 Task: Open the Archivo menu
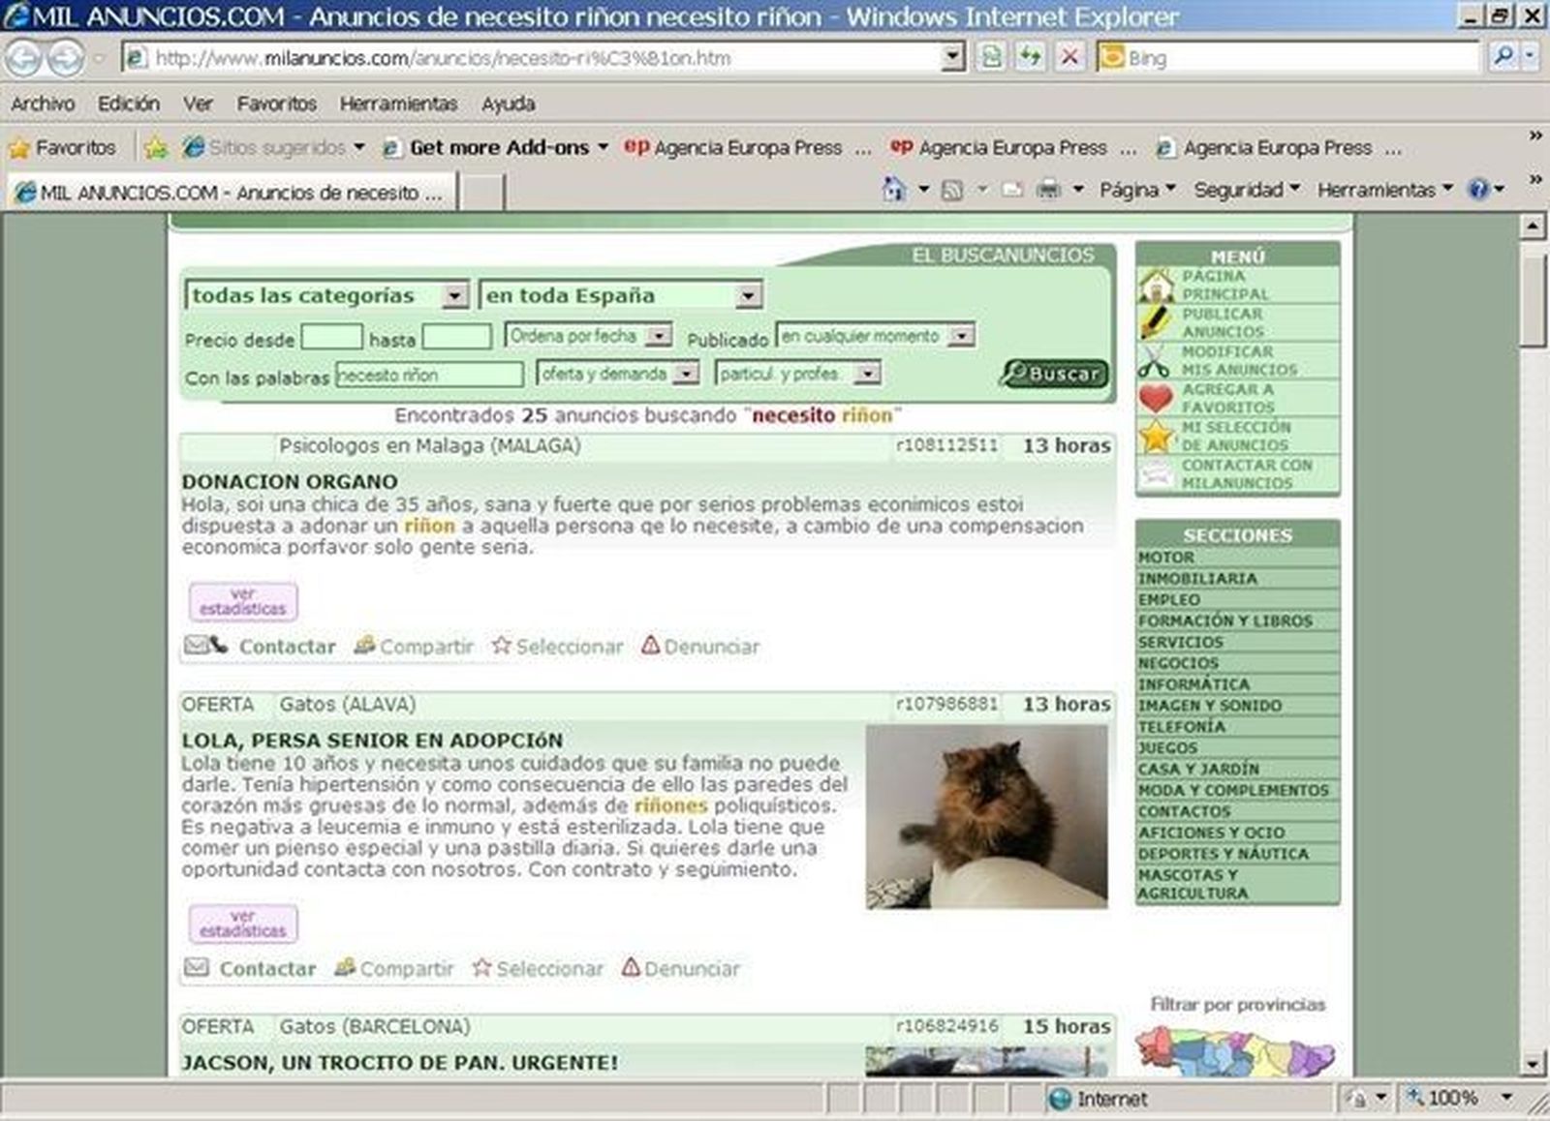(43, 104)
